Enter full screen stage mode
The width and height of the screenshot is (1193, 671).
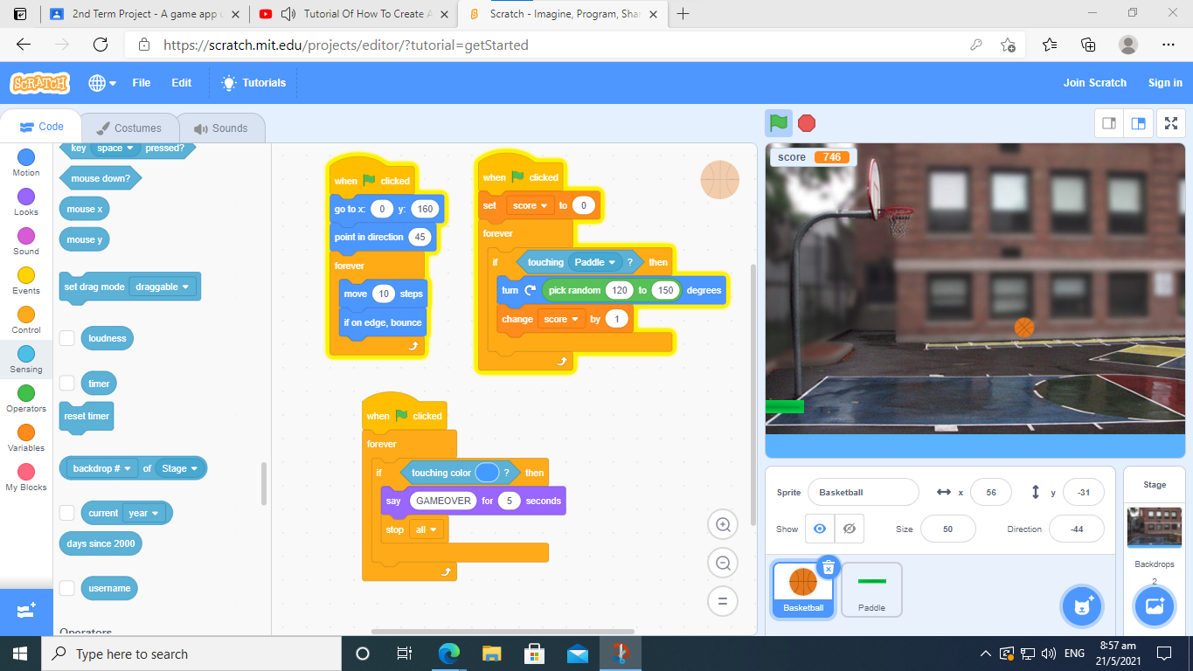click(1170, 123)
